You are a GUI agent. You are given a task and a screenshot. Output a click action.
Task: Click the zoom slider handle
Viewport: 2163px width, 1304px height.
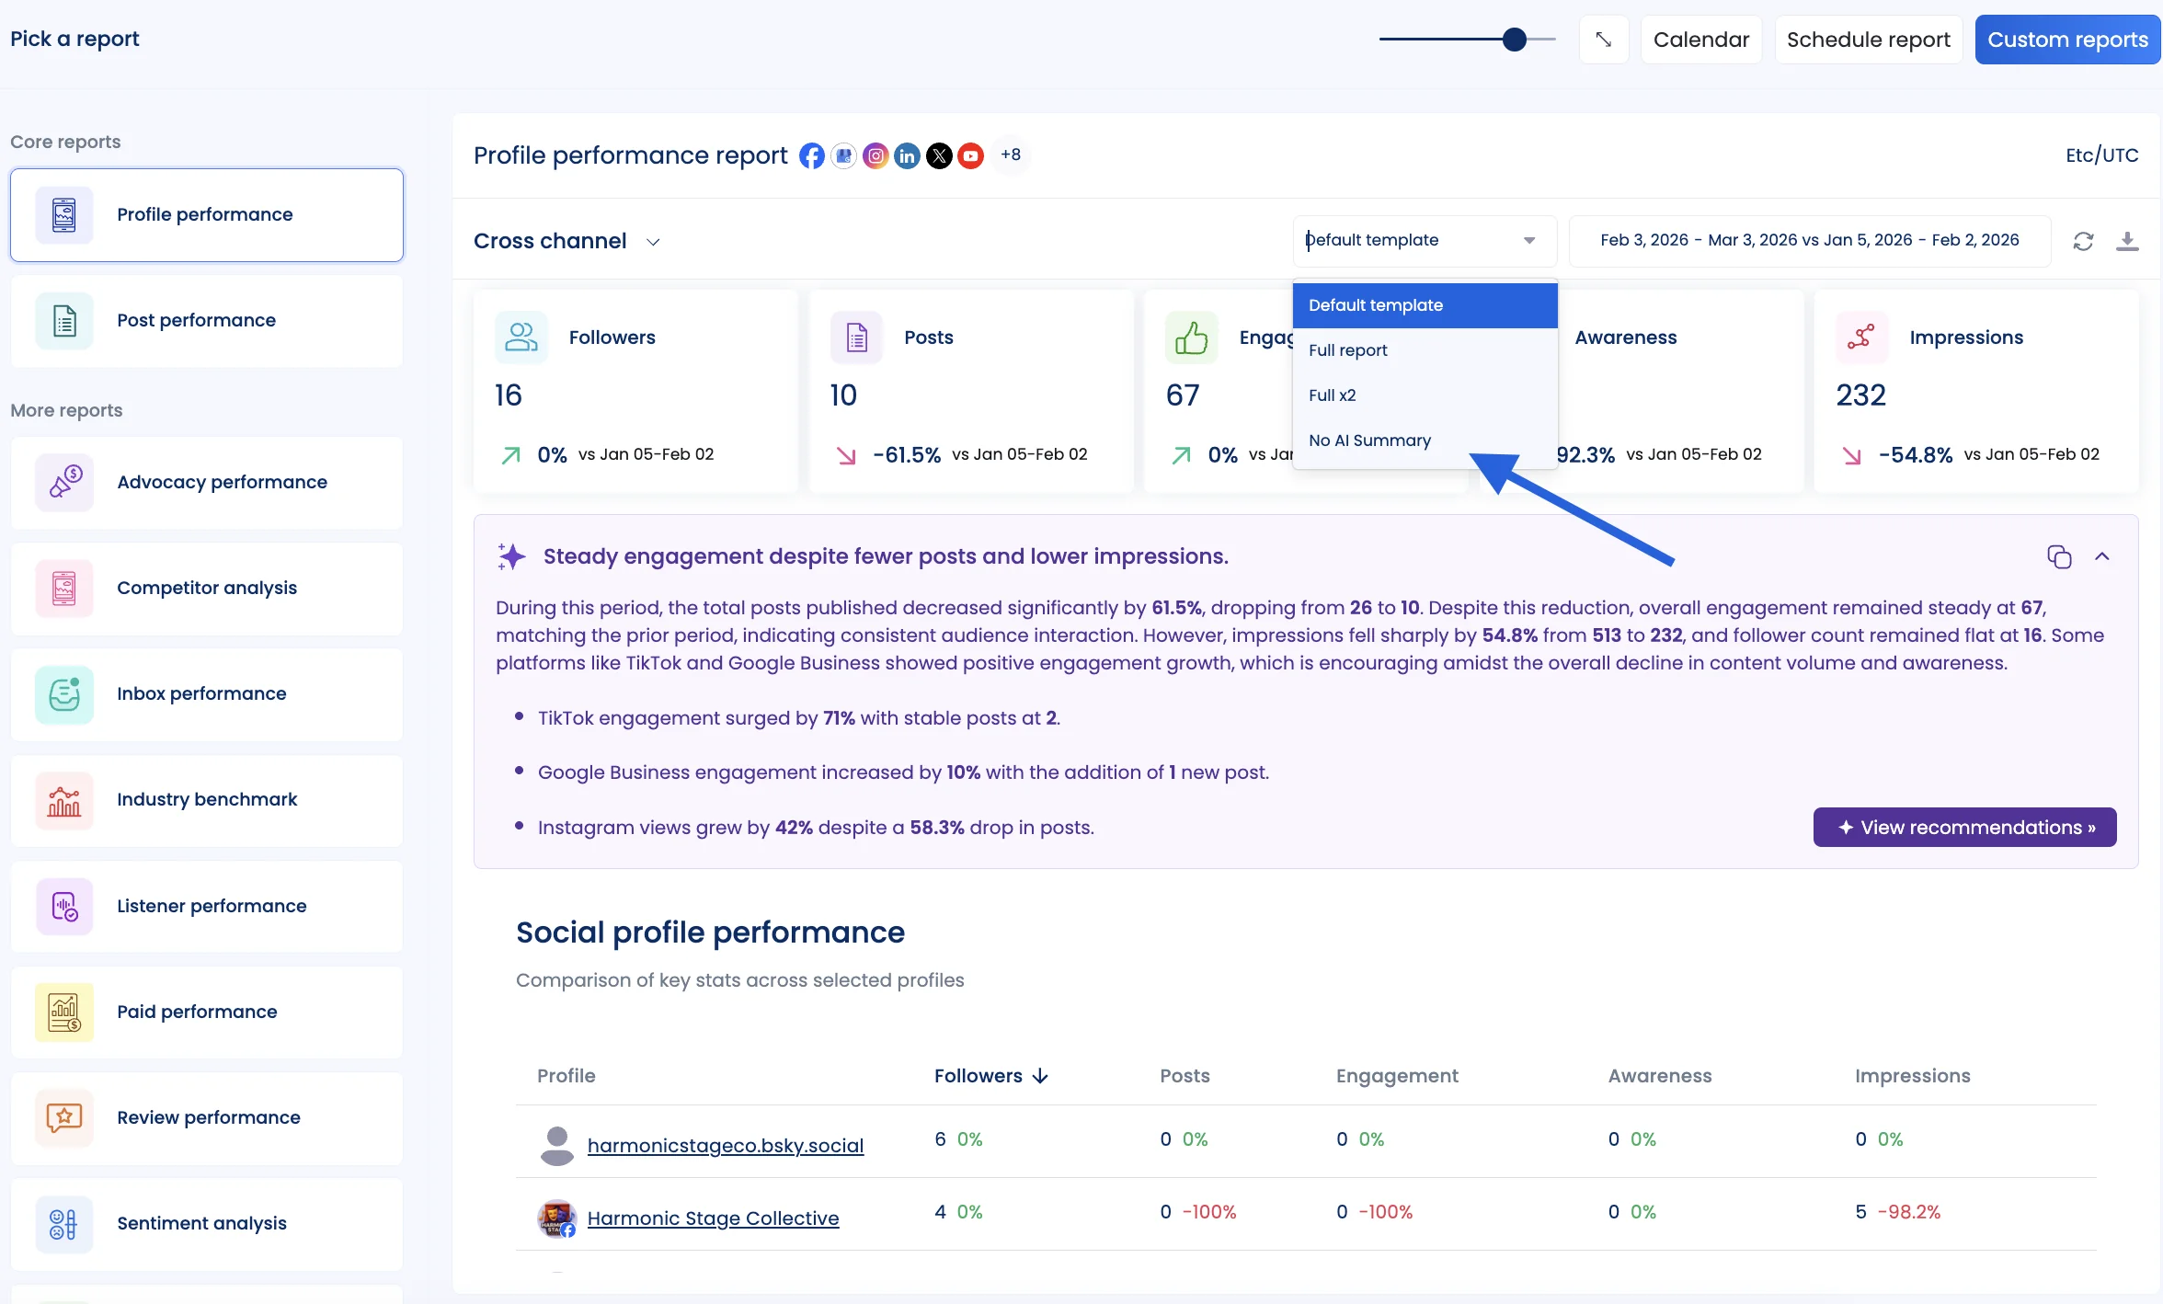1515,40
